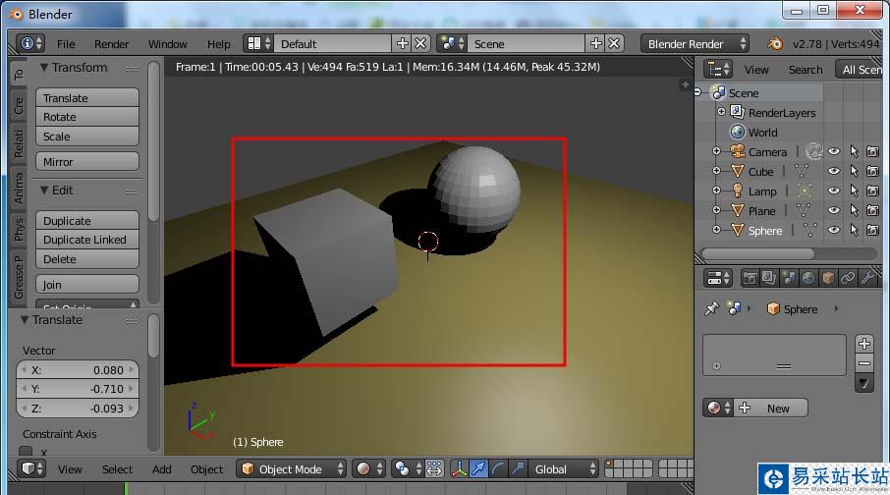Open the Render menu
This screenshot has width=890, height=495.
tap(111, 44)
